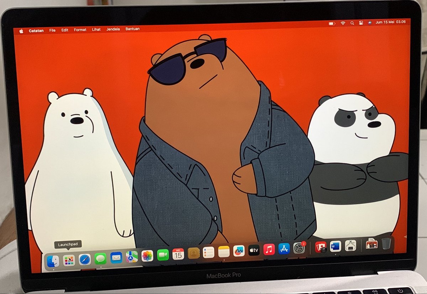Open the Wi-Fi menu bar icon
This screenshot has width=427, height=294.
pyautogui.click(x=343, y=23)
